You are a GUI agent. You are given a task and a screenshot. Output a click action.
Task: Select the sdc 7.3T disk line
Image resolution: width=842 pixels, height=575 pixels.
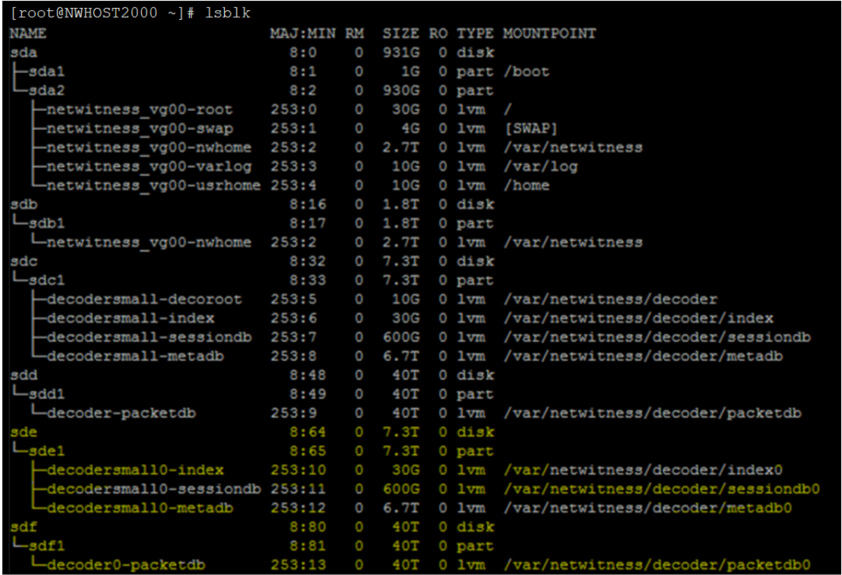click(17, 261)
